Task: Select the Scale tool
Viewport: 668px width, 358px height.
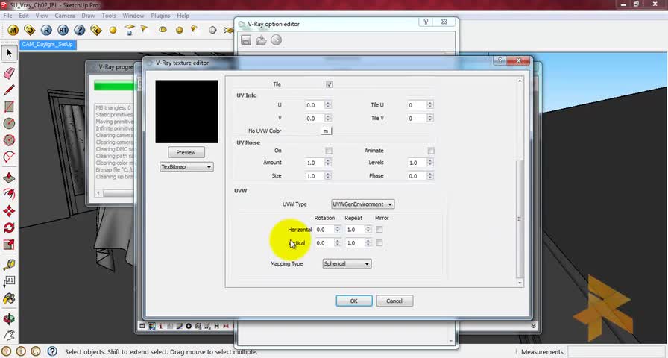Action: (x=9, y=244)
